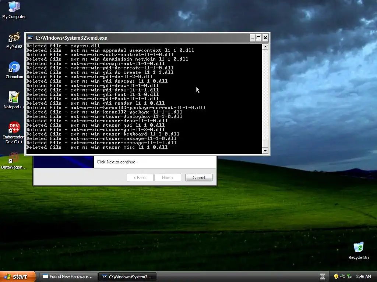Click line with ext-ms-win-authz-context-l1-1-0.dll
Viewport: 377px width, 282px height.
pos(100,55)
